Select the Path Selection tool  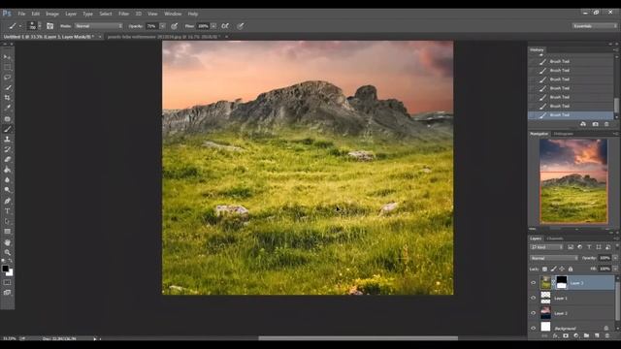click(7, 222)
